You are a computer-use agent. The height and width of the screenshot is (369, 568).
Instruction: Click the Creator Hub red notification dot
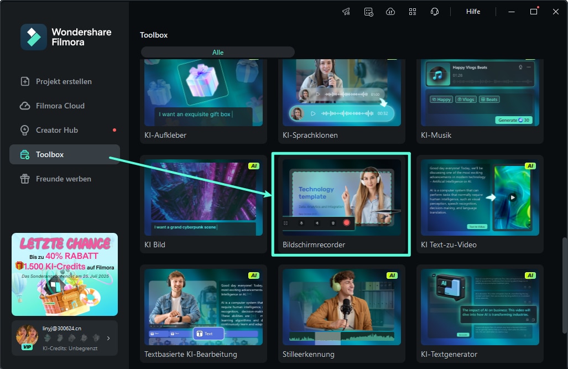(114, 130)
